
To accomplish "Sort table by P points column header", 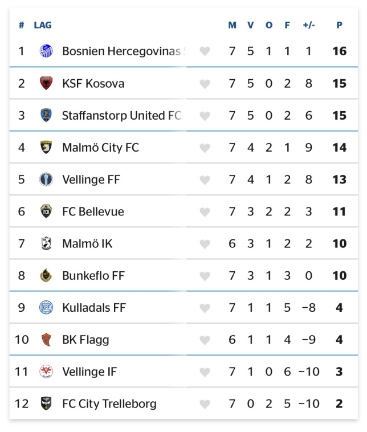I will point(339,25).
